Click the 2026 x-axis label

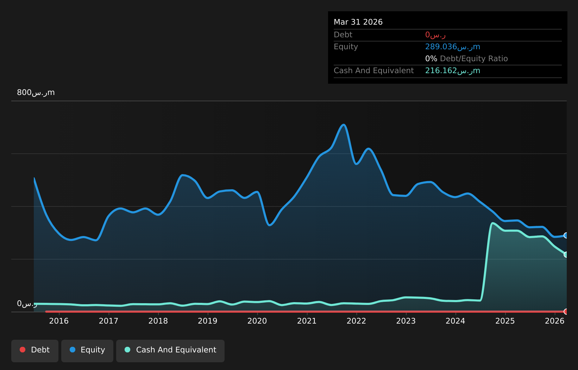pyautogui.click(x=555, y=321)
